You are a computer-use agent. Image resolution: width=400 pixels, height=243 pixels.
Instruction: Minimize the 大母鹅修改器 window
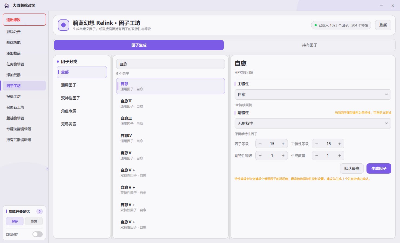point(381,5)
